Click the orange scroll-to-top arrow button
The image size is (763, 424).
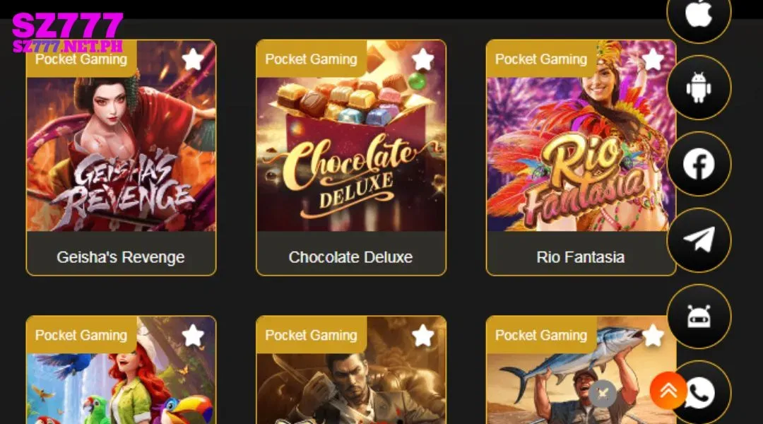click(x=668, y=390)
